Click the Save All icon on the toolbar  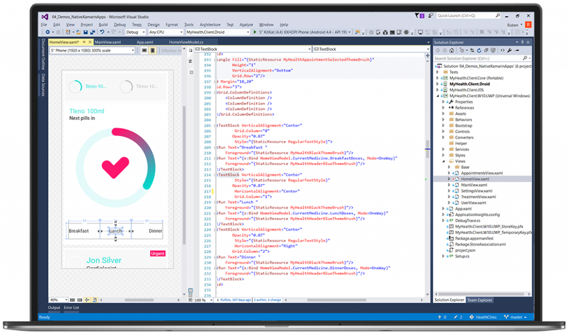coord(92,33)
